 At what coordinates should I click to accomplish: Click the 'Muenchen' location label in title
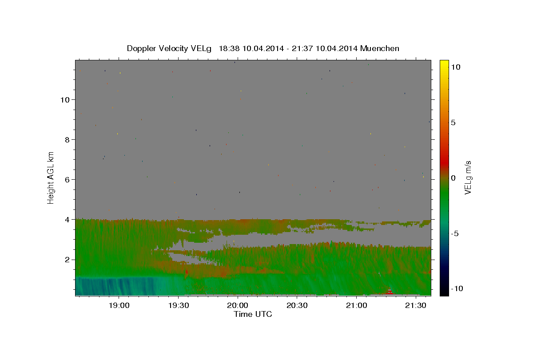(x=380, y=48)
